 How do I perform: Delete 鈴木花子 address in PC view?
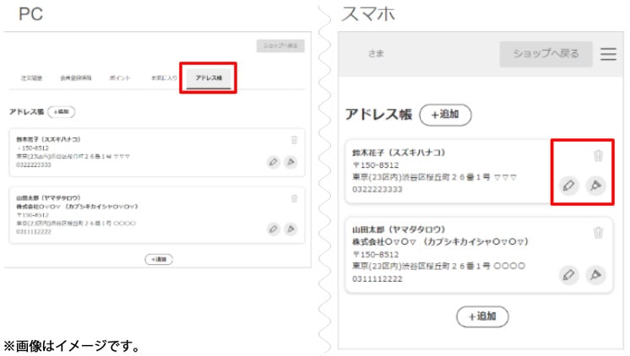(x=294, y=141)
